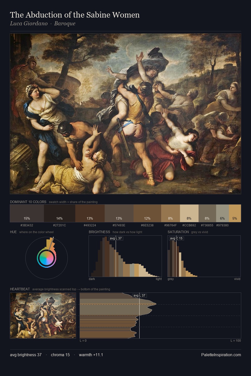251x376 pixels.
Task: Click 'swatch width = share of the painting' caption
Action: click(73, 202)
